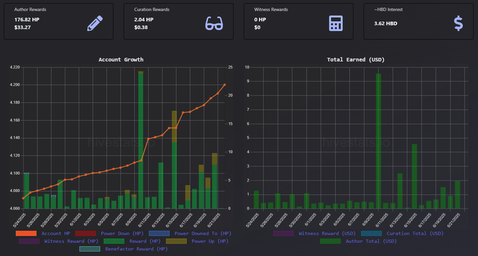Viewport: 478px width, 256px height.
Task: Click the Account HP legend label
Action: pyautogui.click(x=56, y=234)
